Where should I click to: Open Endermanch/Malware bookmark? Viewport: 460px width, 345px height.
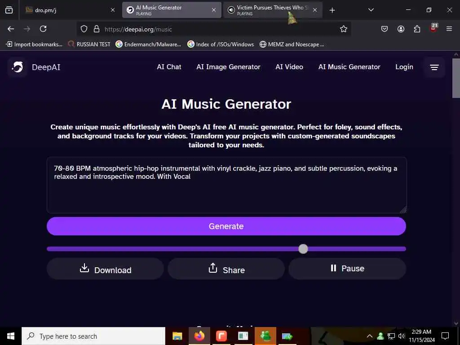point(148,44)
